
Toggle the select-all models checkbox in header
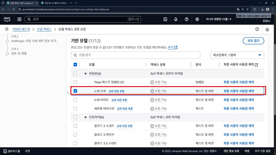tap(75, 65)
